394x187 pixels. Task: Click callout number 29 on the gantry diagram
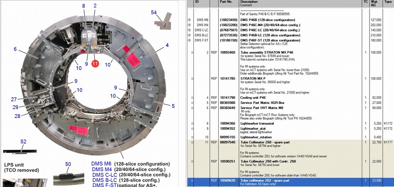(15, 107)
